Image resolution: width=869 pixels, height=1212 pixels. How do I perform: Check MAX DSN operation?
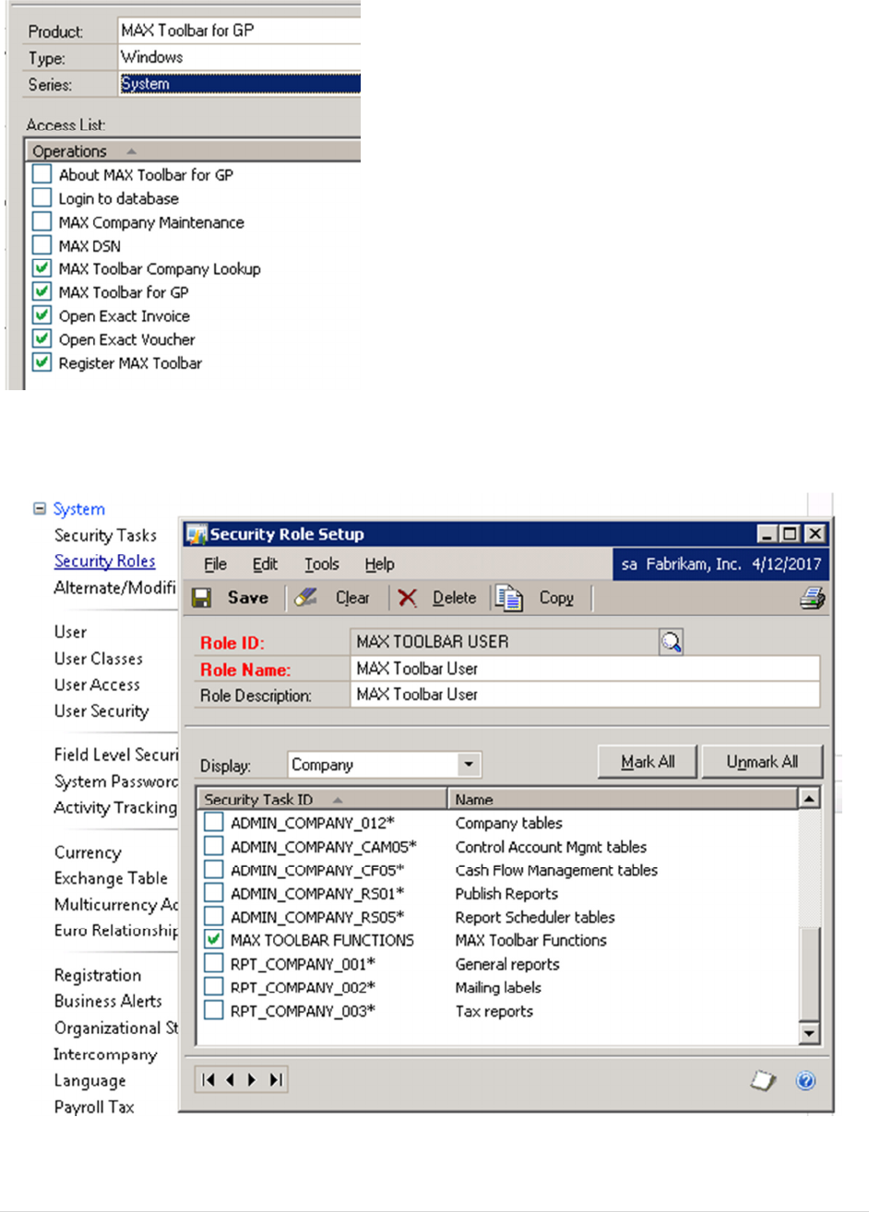pyautogui.click(x=42, y=245)
